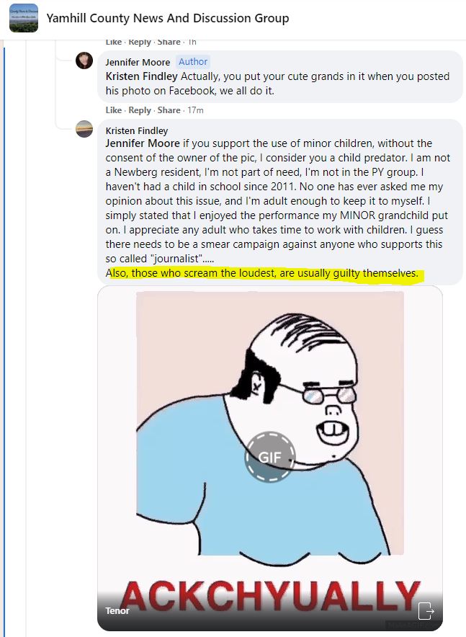Click Kristen Findley mention in Jennifer's comment
The image size is (466, 637).
141,76
